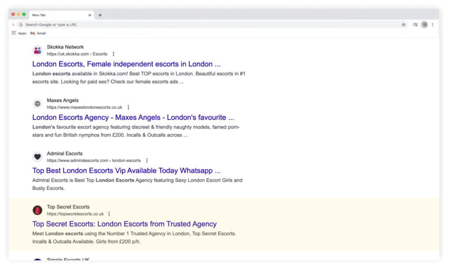This screenshot has height=274, width=451.
Task: Open the Skokka Network favicon
Action: 37,51
